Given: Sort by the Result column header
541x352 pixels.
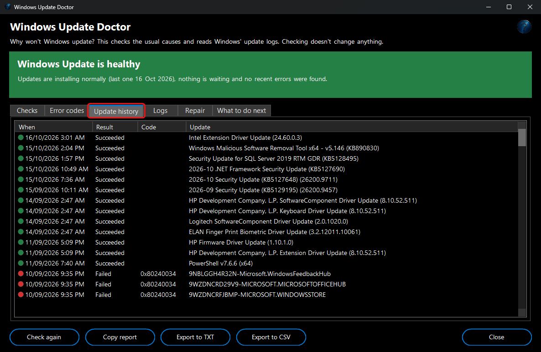Looking at the screenshot, I should click(115, 127).
